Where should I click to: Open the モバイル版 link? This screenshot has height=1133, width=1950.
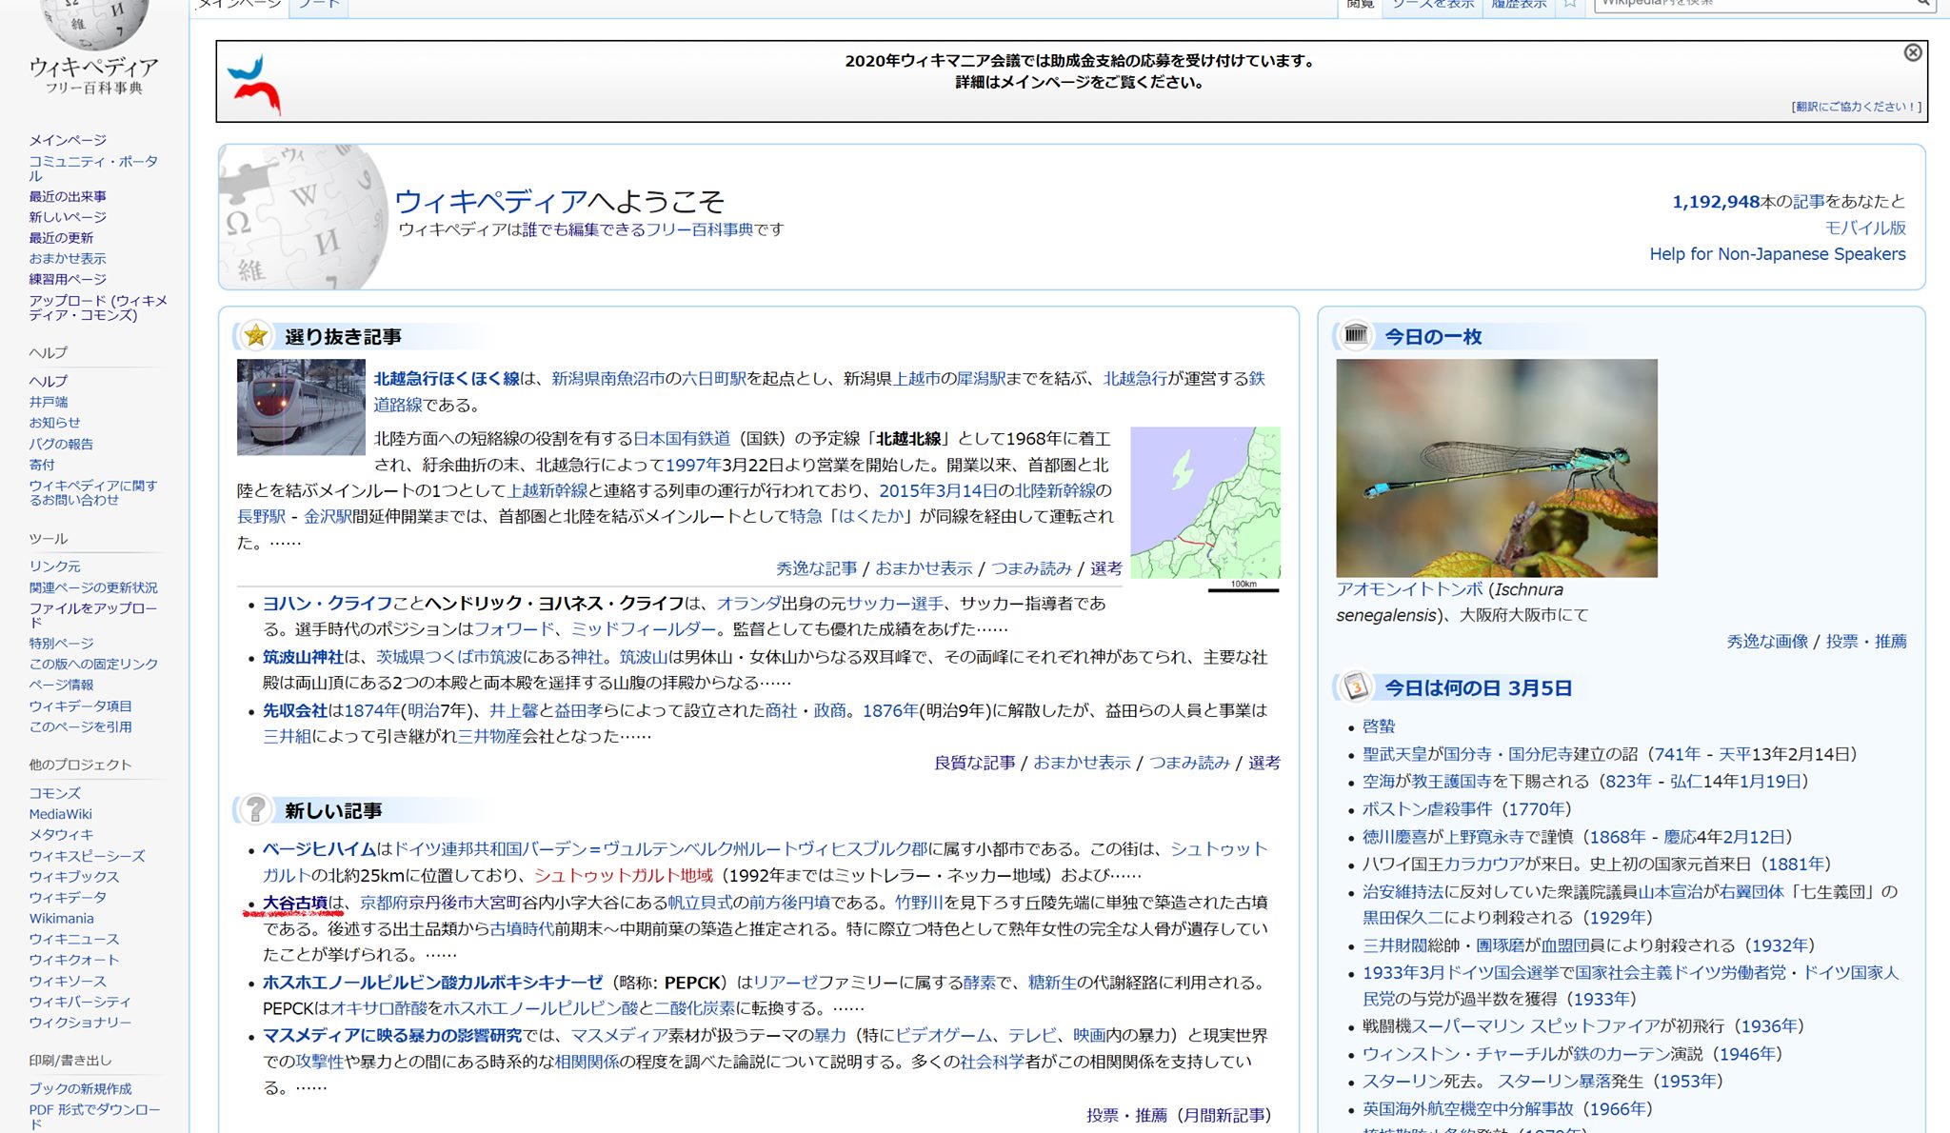coord(1865,228)
